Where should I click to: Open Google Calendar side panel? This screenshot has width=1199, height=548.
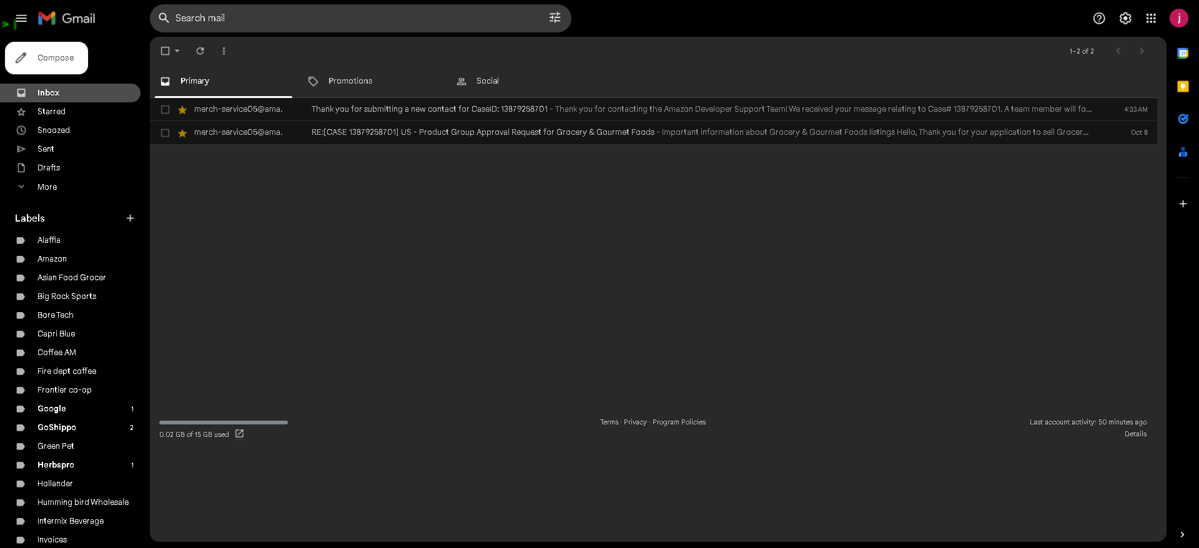[x=1183, y=54]
